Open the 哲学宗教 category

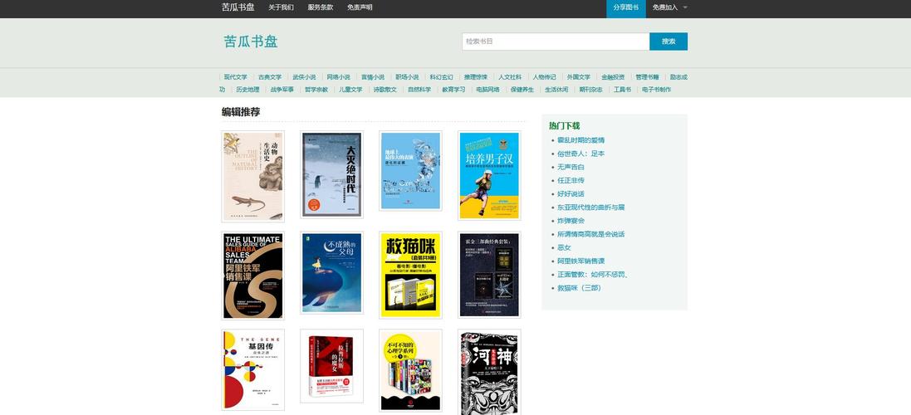point(316,90)
